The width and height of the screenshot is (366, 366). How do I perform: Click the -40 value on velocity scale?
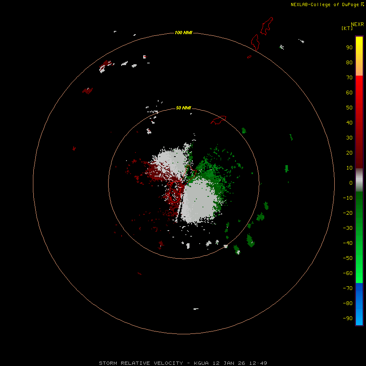[x=348, y=243]
